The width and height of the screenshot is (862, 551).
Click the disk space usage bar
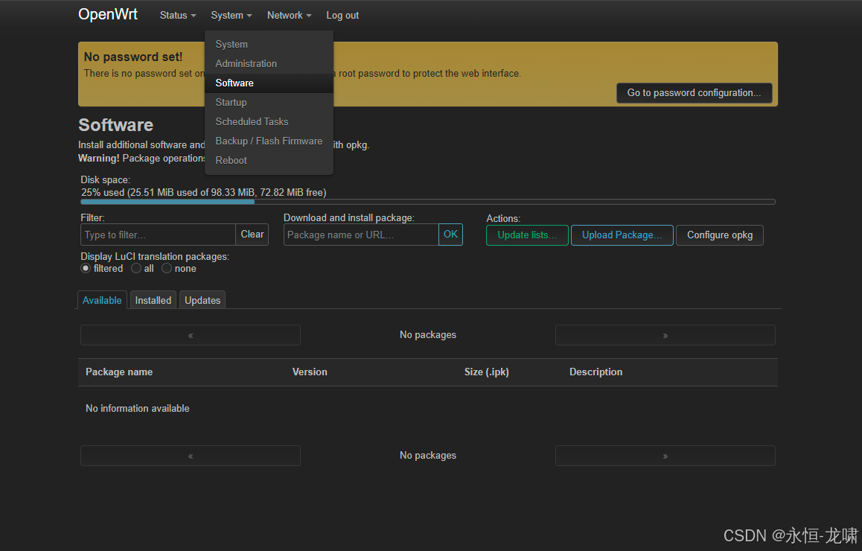[x=428, y=202]
